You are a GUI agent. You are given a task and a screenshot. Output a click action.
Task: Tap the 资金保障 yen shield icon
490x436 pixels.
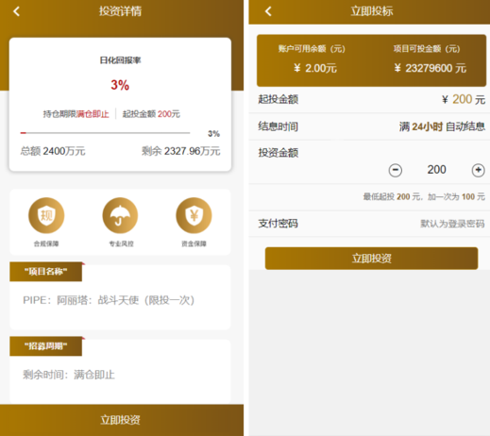(194, 215)
